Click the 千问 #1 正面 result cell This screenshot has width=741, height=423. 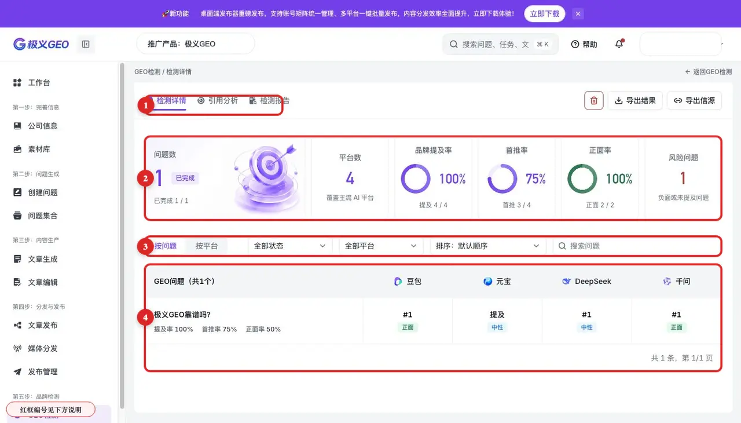676,321
